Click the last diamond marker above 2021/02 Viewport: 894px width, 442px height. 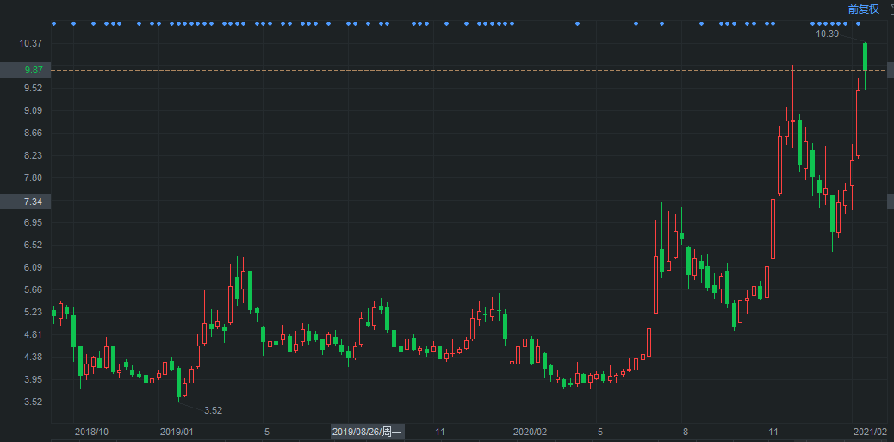tap(858, 23)
